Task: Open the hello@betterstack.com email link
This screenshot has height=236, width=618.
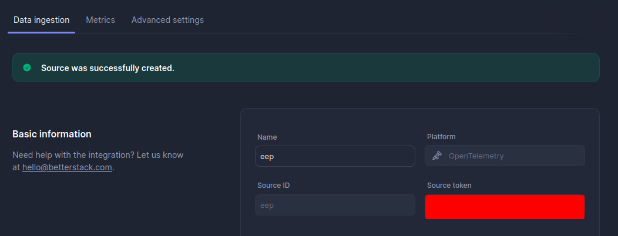Action: 67,167
